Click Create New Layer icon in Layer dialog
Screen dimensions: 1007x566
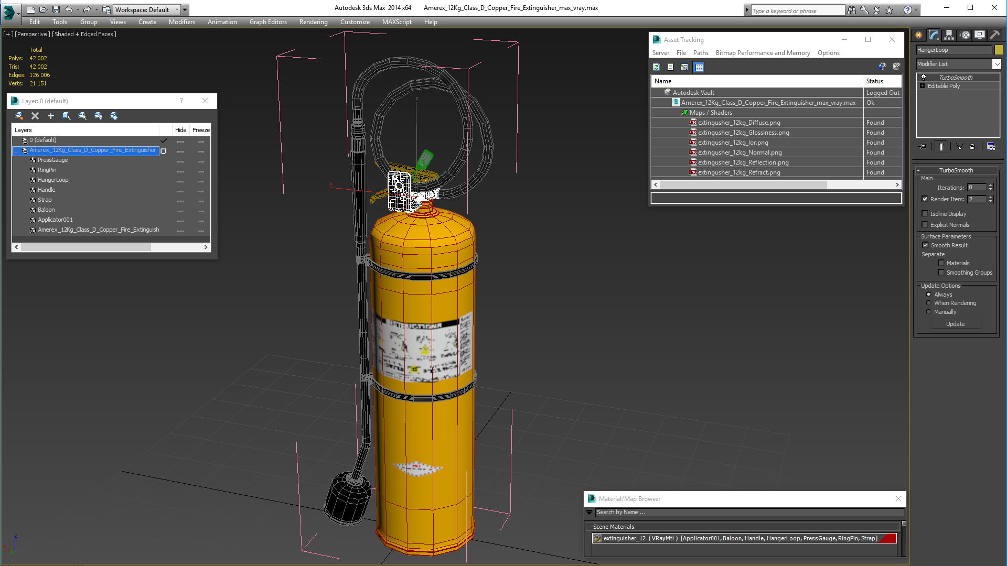click(x=19, y=116)
